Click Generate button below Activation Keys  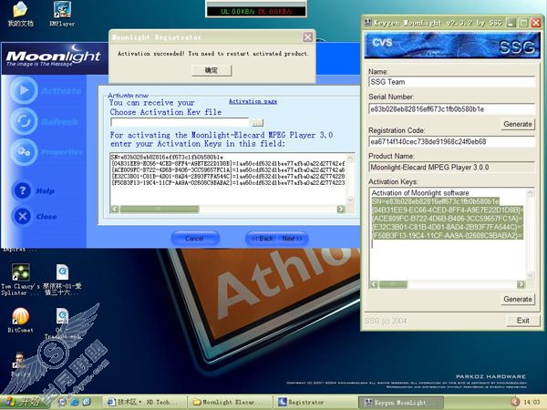pos(518,299)
